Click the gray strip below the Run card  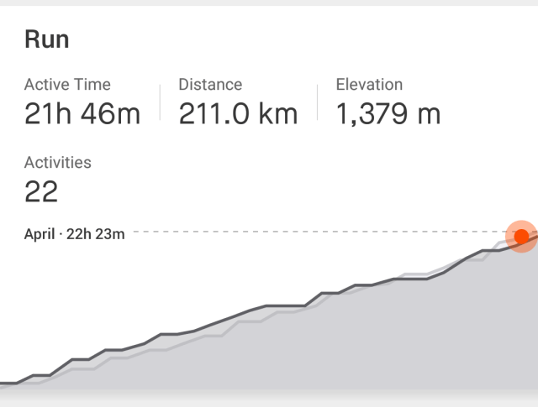point(269,401)
